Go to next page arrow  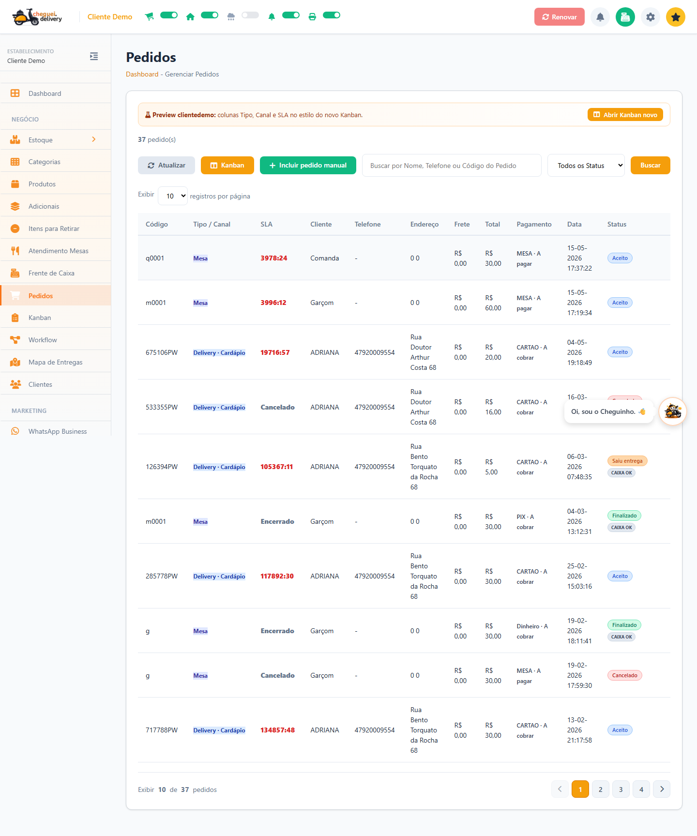coord(662,789)
